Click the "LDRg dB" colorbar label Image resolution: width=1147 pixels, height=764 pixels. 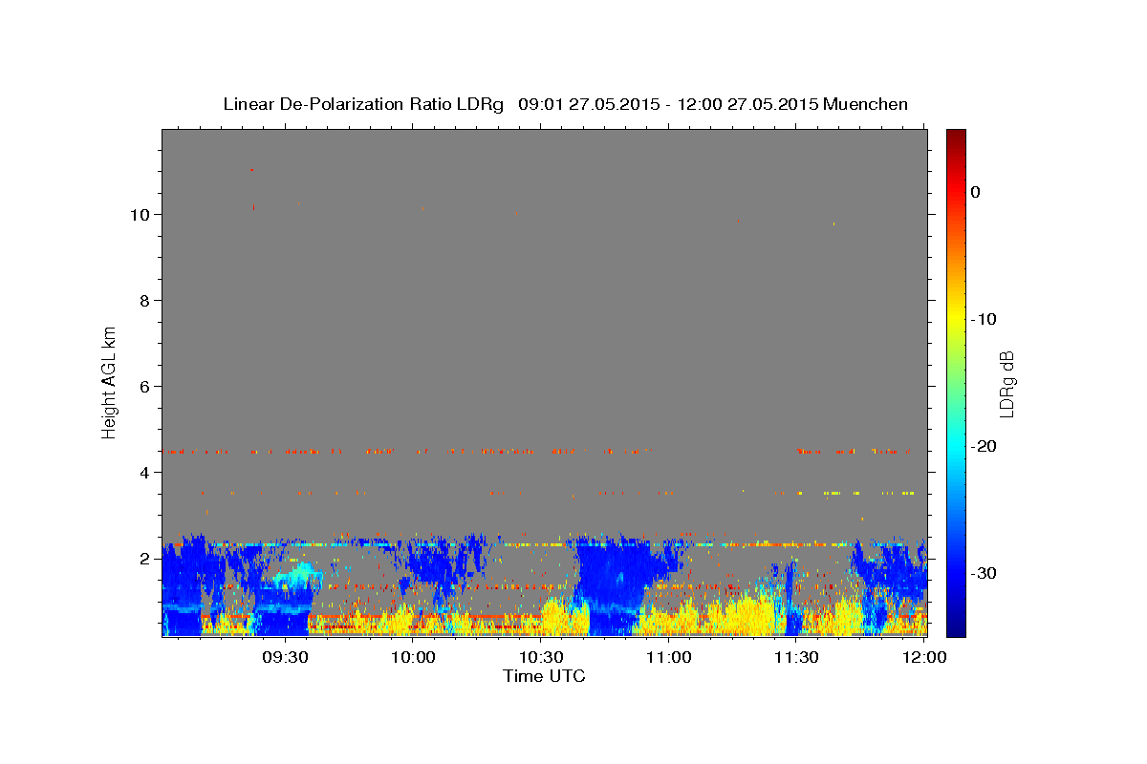pyautogui.click(x=1006, y=384)
